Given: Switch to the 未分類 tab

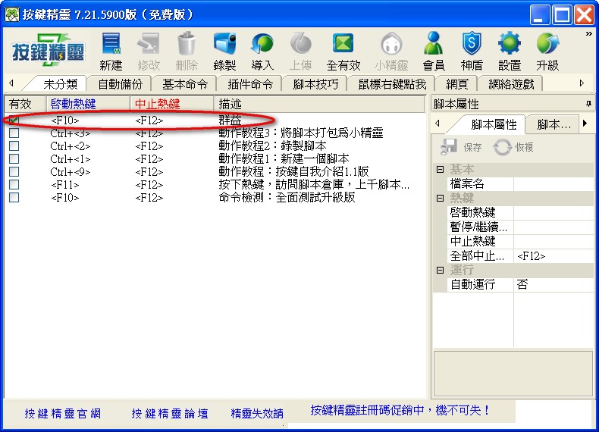Looking at the screenshot, I should 61,84.
